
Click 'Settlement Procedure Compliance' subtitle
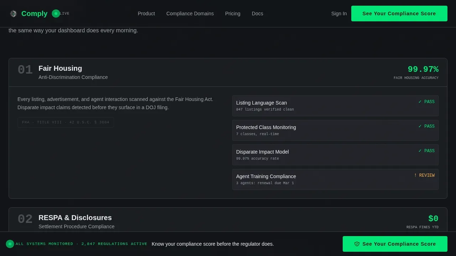click(77, 226)
